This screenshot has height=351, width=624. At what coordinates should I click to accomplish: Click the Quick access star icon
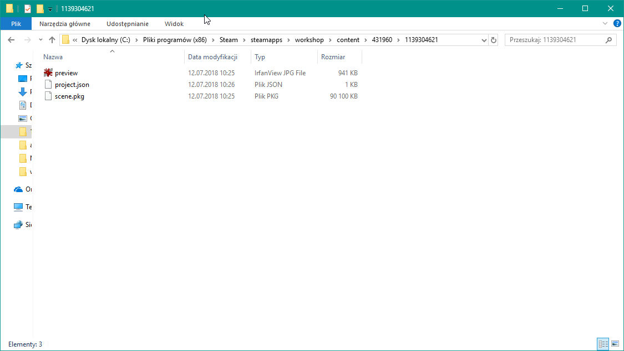(x=18, y=65)
